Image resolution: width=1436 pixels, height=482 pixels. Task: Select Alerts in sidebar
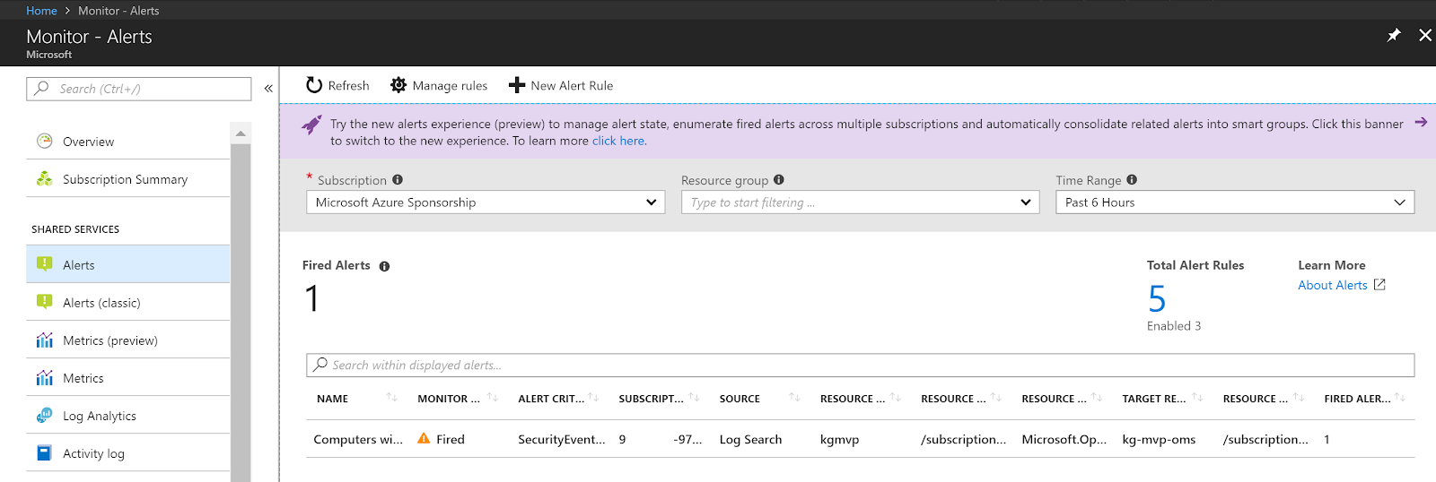point(128,264)
